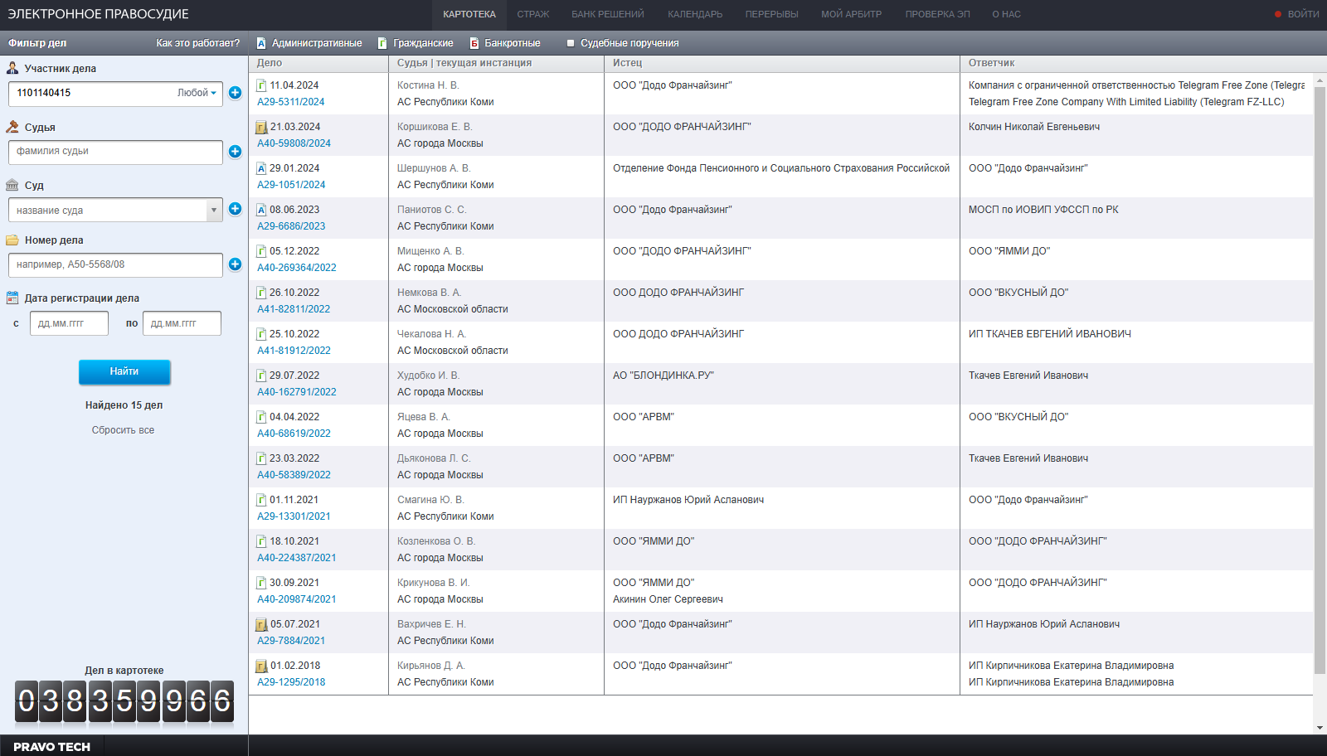Viewport: 1327px width, 756px height.
Task: Filter by Банкротные cases
Action: coord(505,43)
